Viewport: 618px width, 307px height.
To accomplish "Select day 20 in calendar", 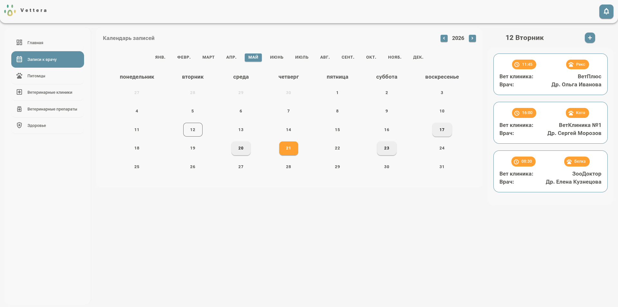I will click(x=241, y=148).
